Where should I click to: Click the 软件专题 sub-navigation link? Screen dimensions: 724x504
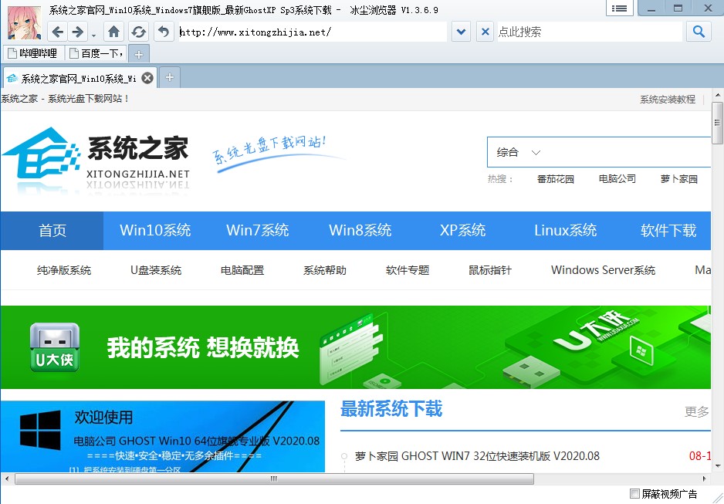(x=408, y=270)
